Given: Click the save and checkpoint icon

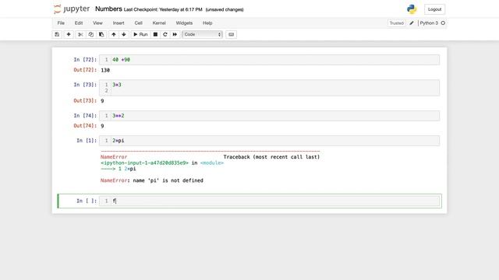Looking at the screenshot, I should point(57,34).
